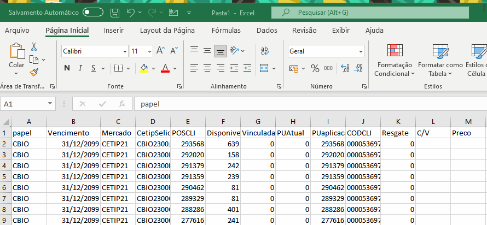487x225 pixels.
Task: Decrease font size with the small A
Action: pyautogui.click(x=174, y=51)
